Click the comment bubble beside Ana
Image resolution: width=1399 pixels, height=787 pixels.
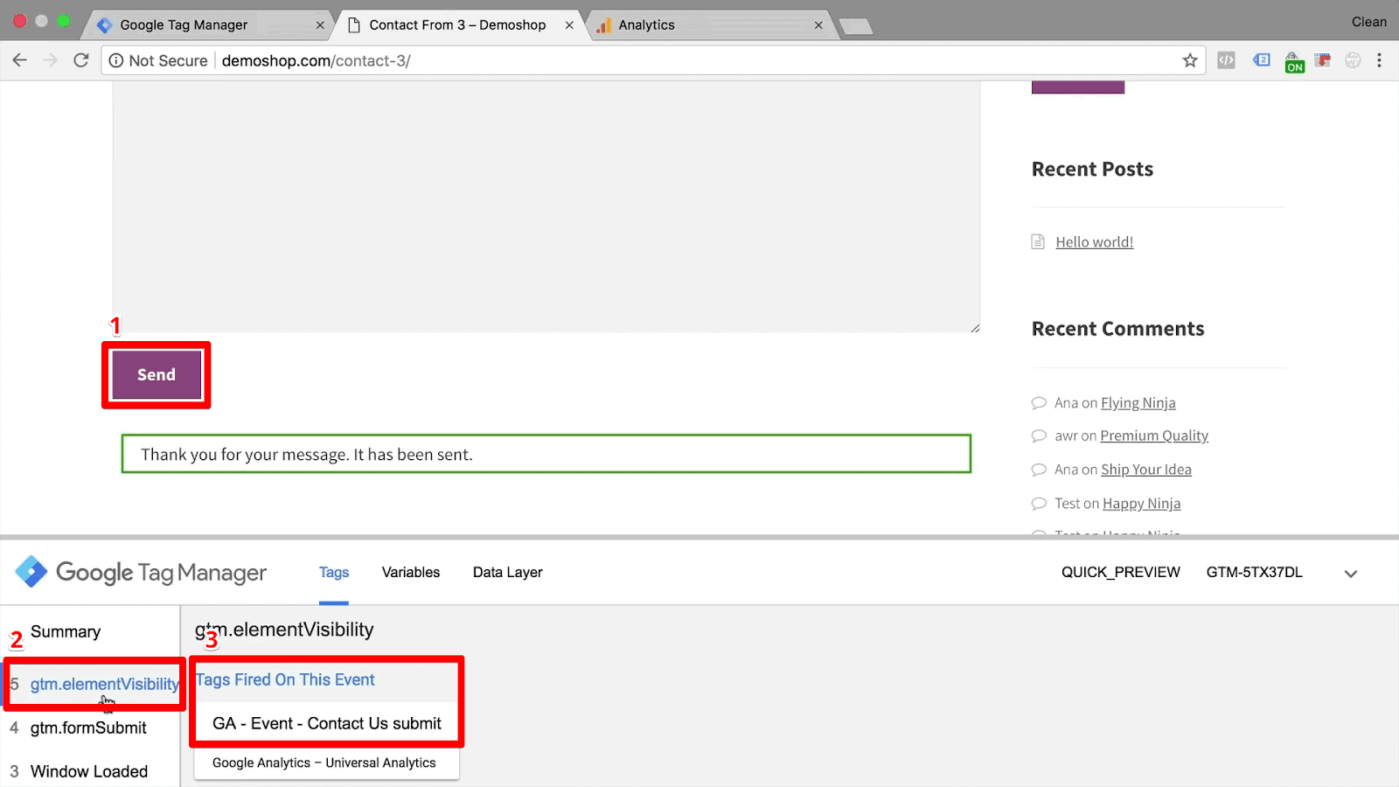[1039, 402]
